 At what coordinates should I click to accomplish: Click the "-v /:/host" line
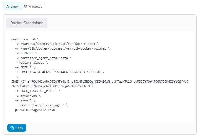pos(26,53)
